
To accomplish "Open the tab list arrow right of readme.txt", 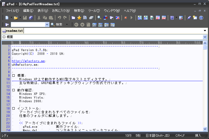I will click(x=205, y=31).
